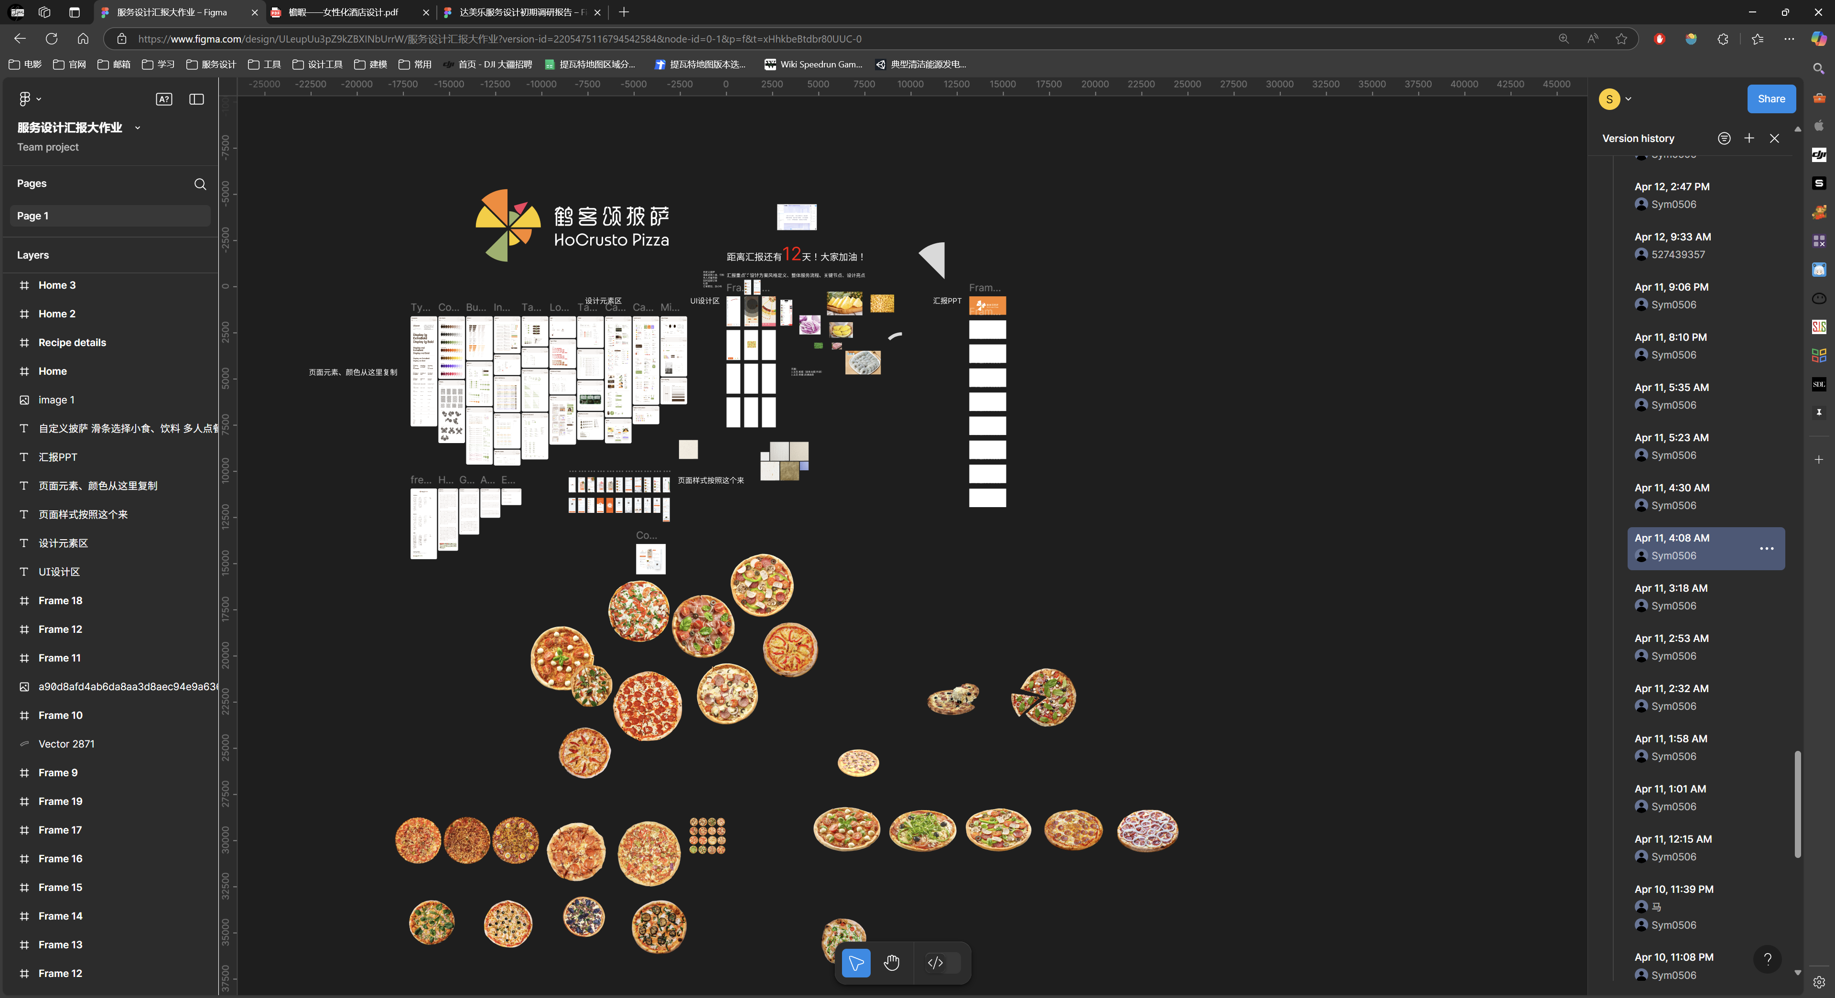1835x998 pixels.
Task: Expand the file name dropdown chevron
Action: [x=138, y=128]
